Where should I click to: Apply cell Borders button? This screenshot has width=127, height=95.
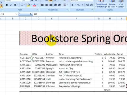(22, 5)
